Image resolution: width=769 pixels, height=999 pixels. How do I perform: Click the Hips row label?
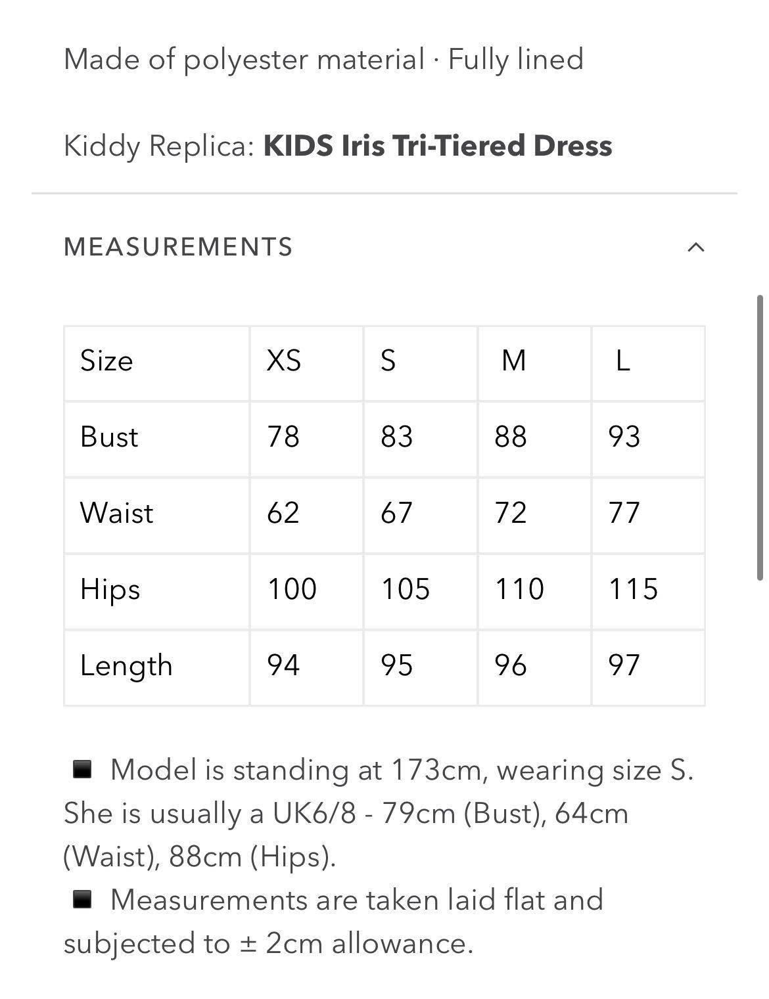[109, 589]
